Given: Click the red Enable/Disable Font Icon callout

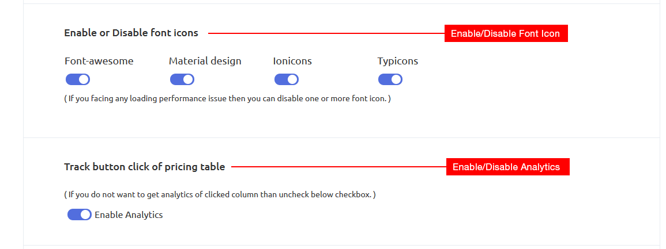Looking at the screenshot, I should [506, 33].
